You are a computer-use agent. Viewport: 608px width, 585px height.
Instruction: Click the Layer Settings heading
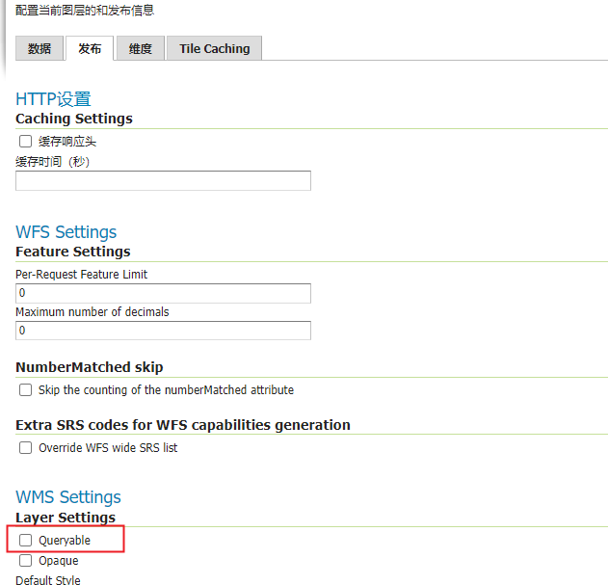point(66,518)
